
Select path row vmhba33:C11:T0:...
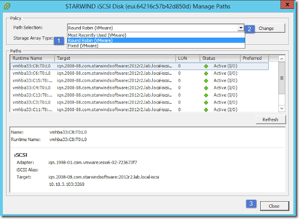tap(139, 110)
